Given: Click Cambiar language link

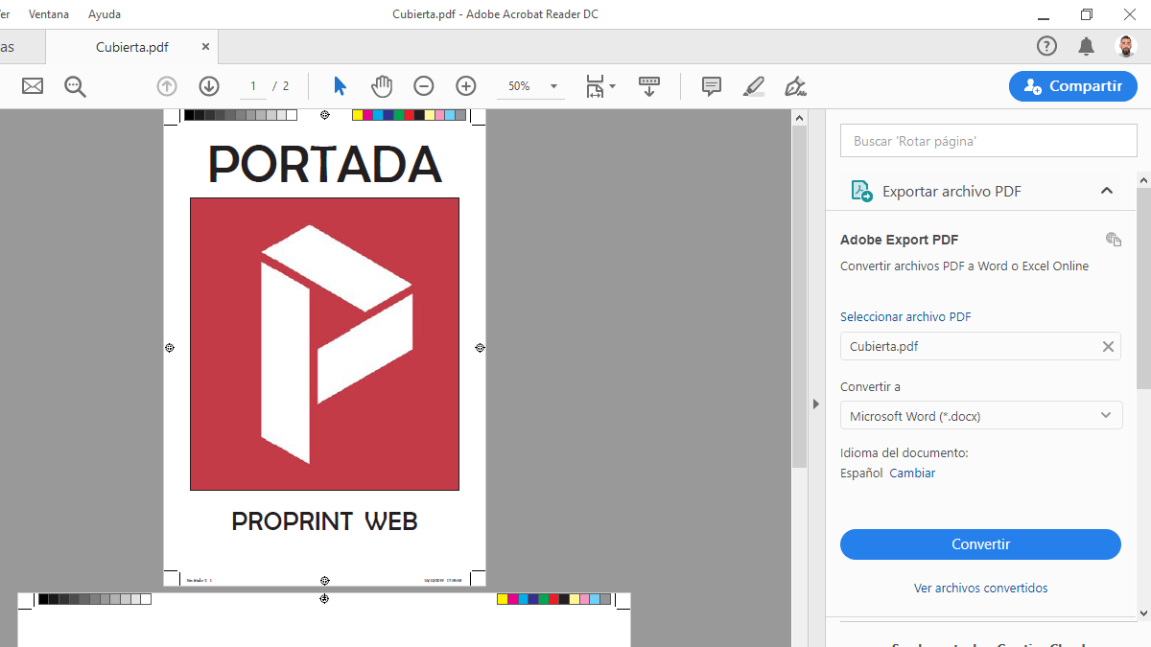Looking at the screenshot, I should click(x=912, y=474).
